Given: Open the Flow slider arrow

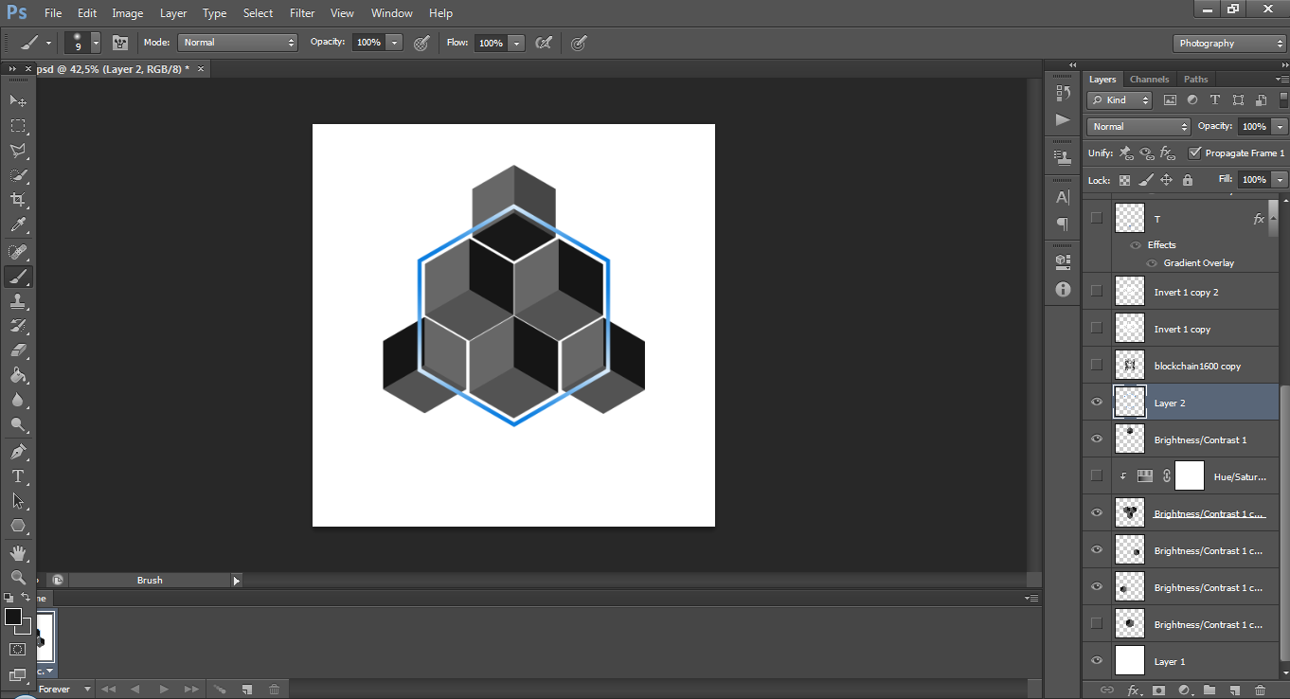Looking at the screenshot, I should [516, 43].
